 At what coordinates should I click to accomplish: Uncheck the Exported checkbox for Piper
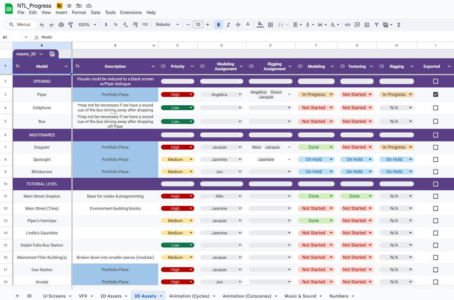(x=435, y=94)
